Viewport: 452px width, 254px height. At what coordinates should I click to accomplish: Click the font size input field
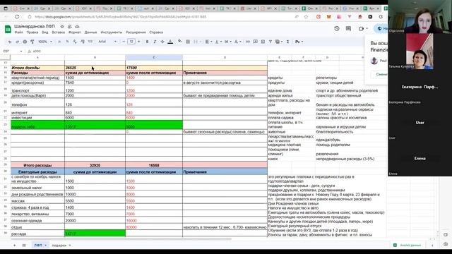tap(131, 42)
